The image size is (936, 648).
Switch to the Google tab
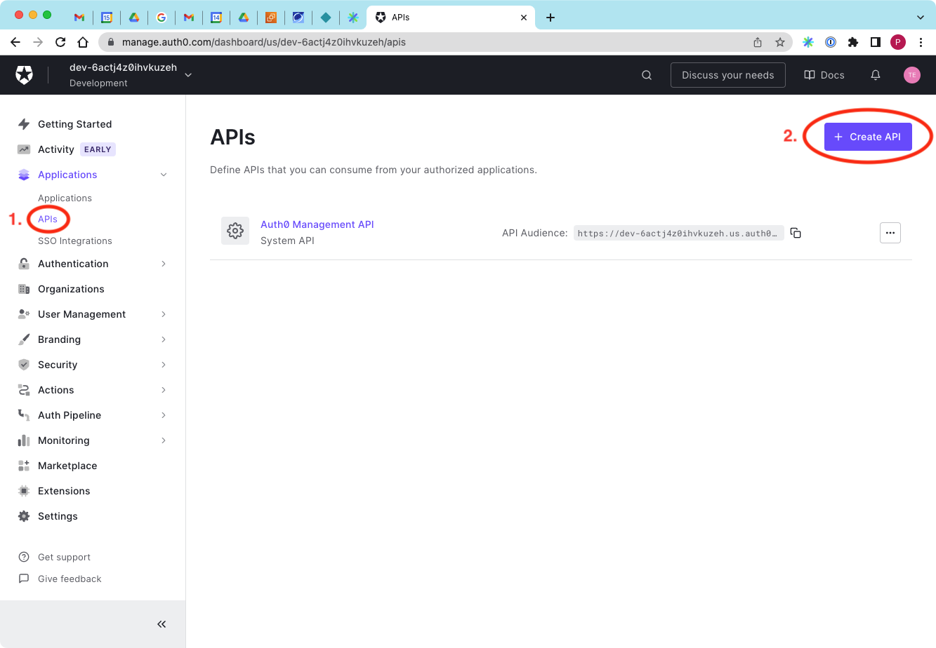(x=162, y=18)
